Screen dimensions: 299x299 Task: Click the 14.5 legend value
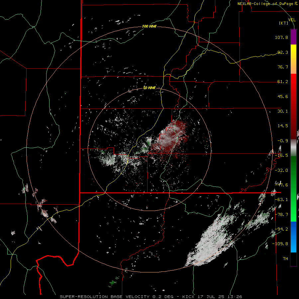pyautogui.click(x=283, y=126)
